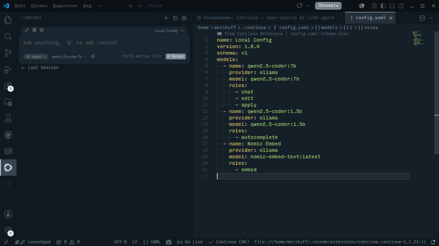Open the Remote Explorer view
This screenshot has width=439, height=246.
(8, 102)
